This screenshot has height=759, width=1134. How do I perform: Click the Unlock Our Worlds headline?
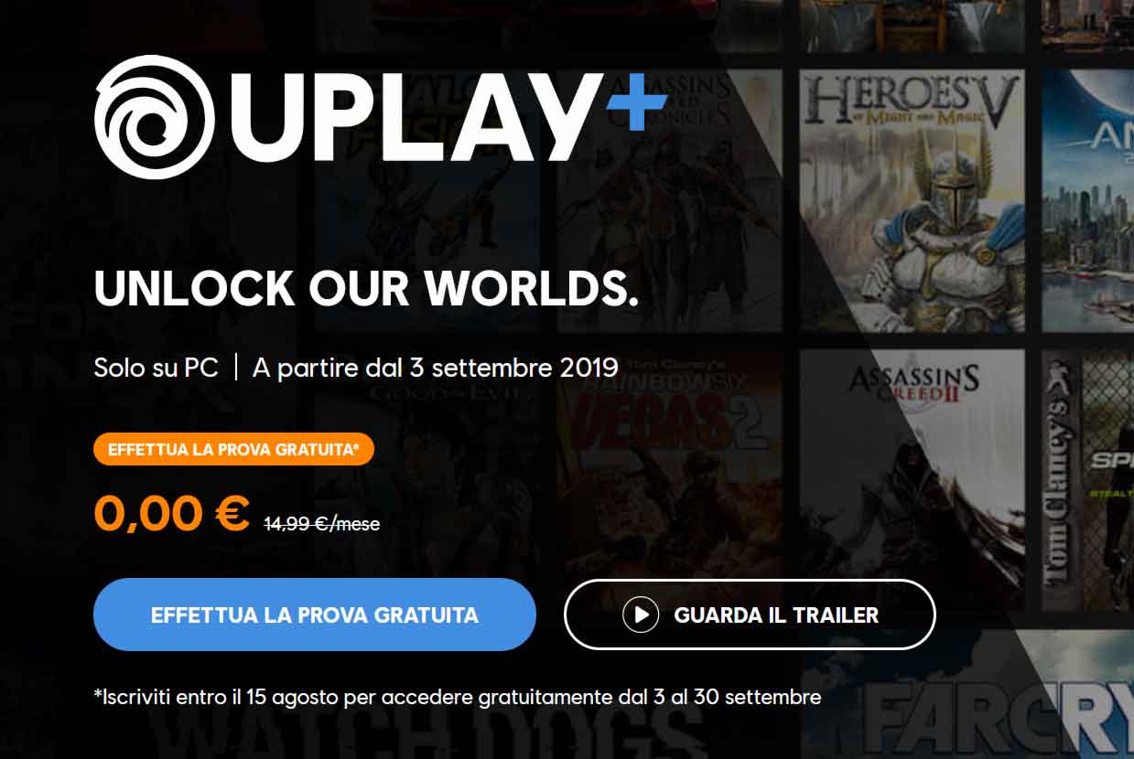(x=366, y=288)
